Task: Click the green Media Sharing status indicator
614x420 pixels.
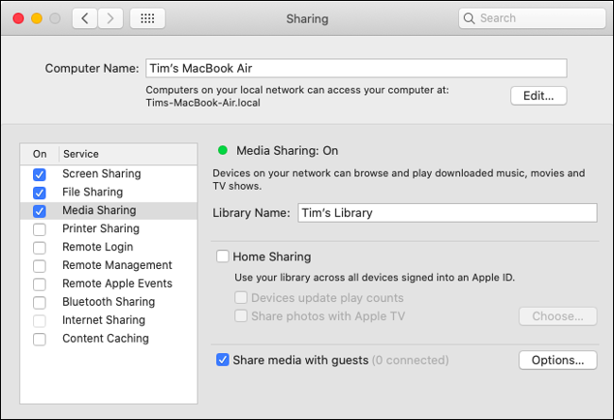Action: point(223,150)
